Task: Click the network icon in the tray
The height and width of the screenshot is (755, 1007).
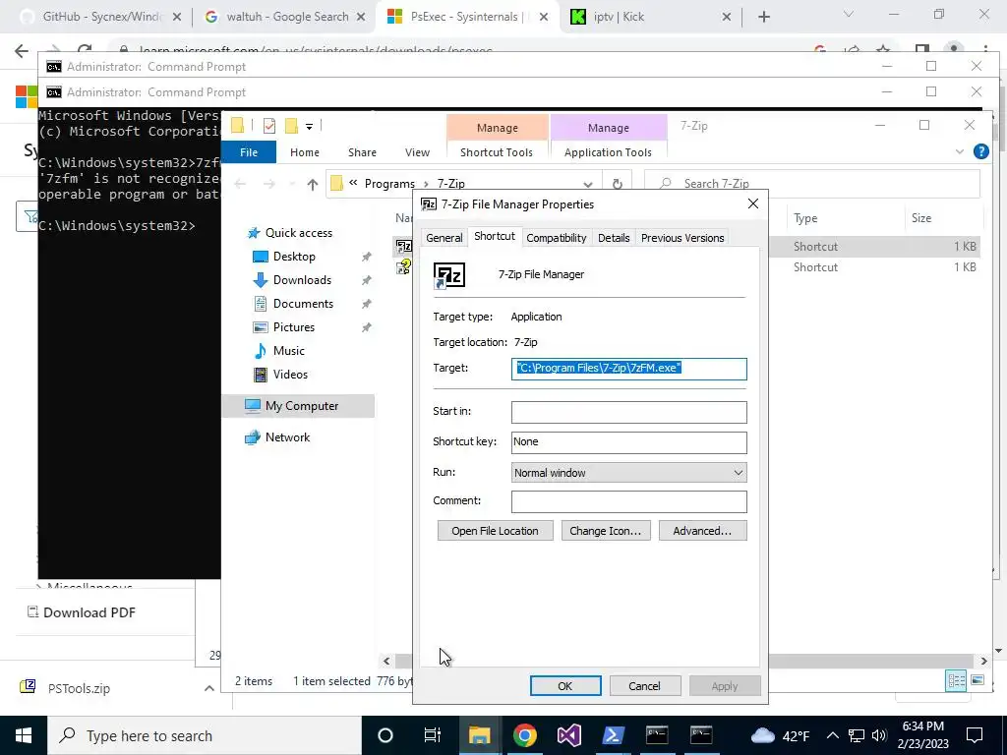Action: pyautogui.click(x=857, y=735)
